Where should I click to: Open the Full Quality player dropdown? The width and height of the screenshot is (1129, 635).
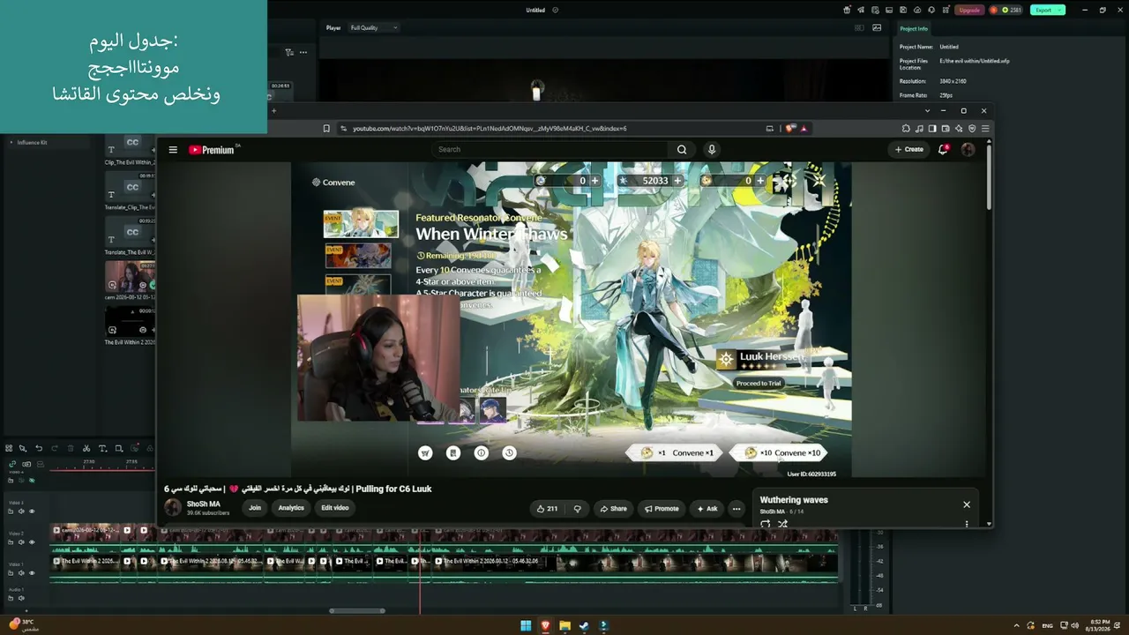pyautogui.click(x=374, y=27)
